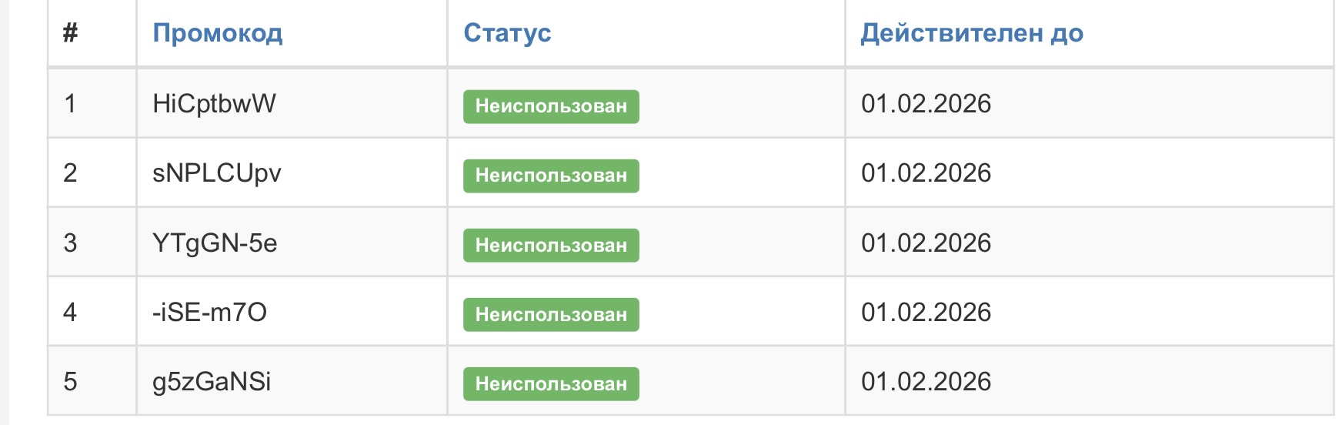1342x425 pixels.
Task: Select promo code HiCptbwW
Action: coord(214,104)
